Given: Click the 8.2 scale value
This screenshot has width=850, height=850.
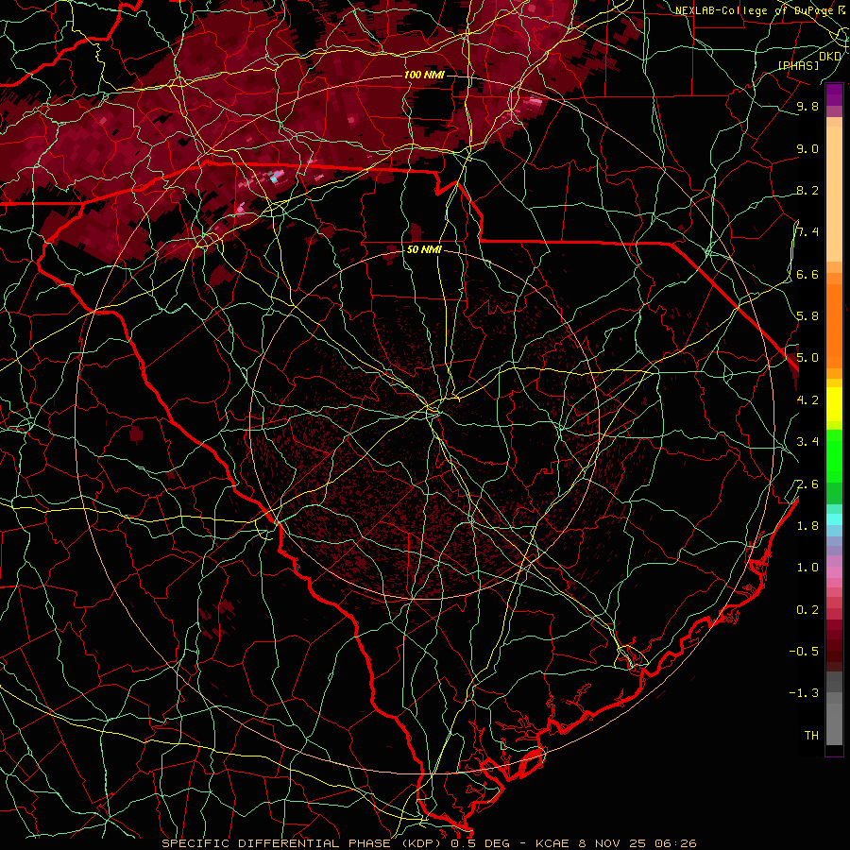Looking at the screenshot, I should 807,190.
